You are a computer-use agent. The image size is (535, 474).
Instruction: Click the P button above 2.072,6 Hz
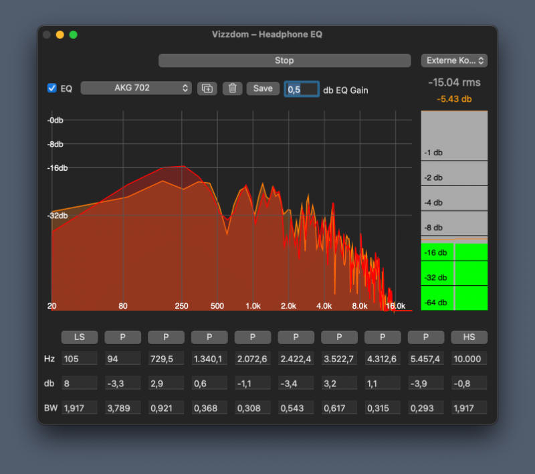253,337
